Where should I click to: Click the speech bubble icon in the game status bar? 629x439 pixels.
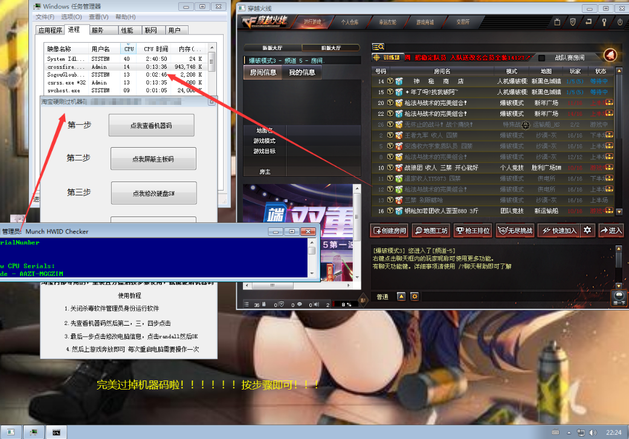pyautogui.click(x=299, y=305)
